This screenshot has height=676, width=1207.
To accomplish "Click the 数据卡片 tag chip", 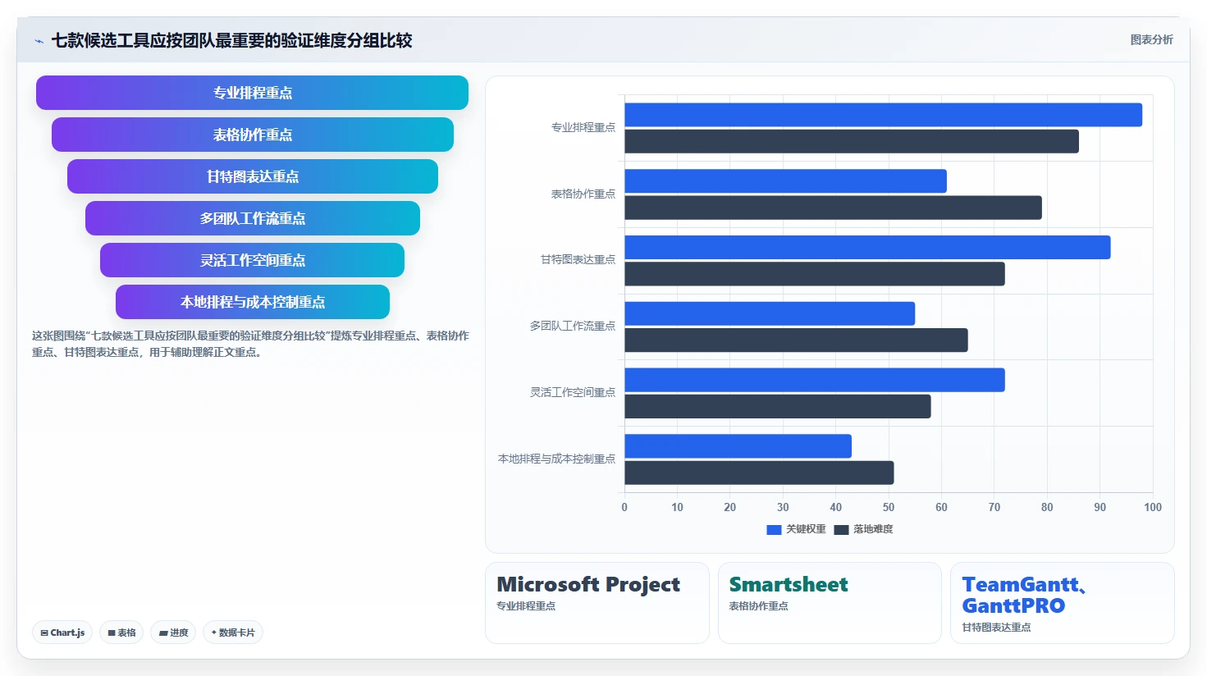I will click(233, 633).
